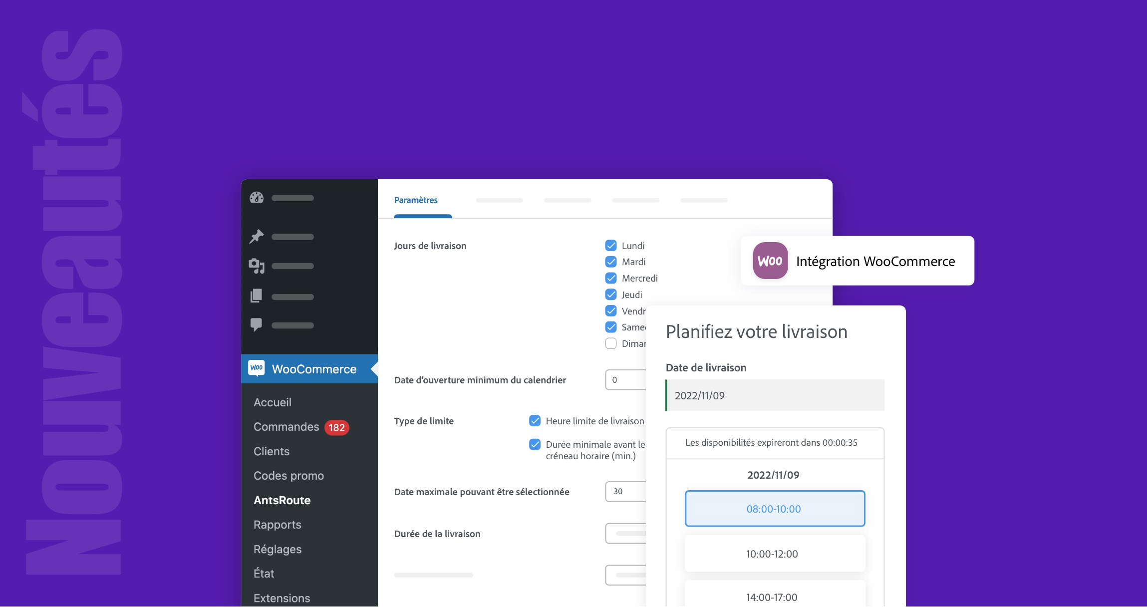Click the Jours de livraison label
This screenshot has height=607, width=1147.
(x=430, y=246)
